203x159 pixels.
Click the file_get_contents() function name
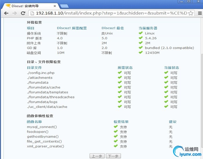click(x=44, y=141)
